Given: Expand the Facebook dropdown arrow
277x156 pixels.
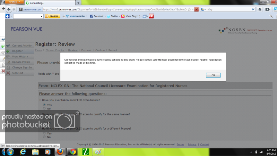Looking at the screenshot, I should click(x=105, y=16).
